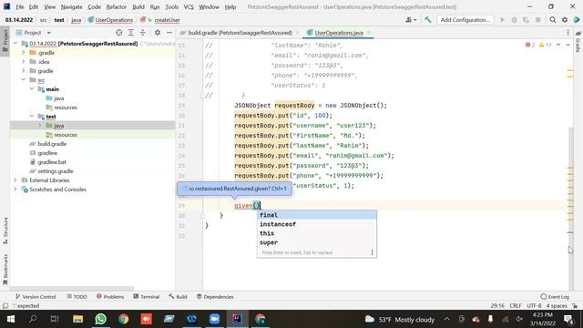Collapse the src folder

click(x=24, y=80)
